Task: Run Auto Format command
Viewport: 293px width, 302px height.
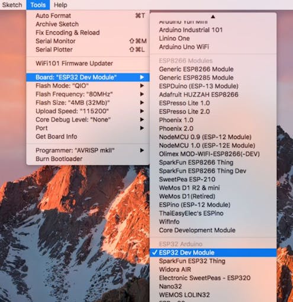Action: point(88,15)
